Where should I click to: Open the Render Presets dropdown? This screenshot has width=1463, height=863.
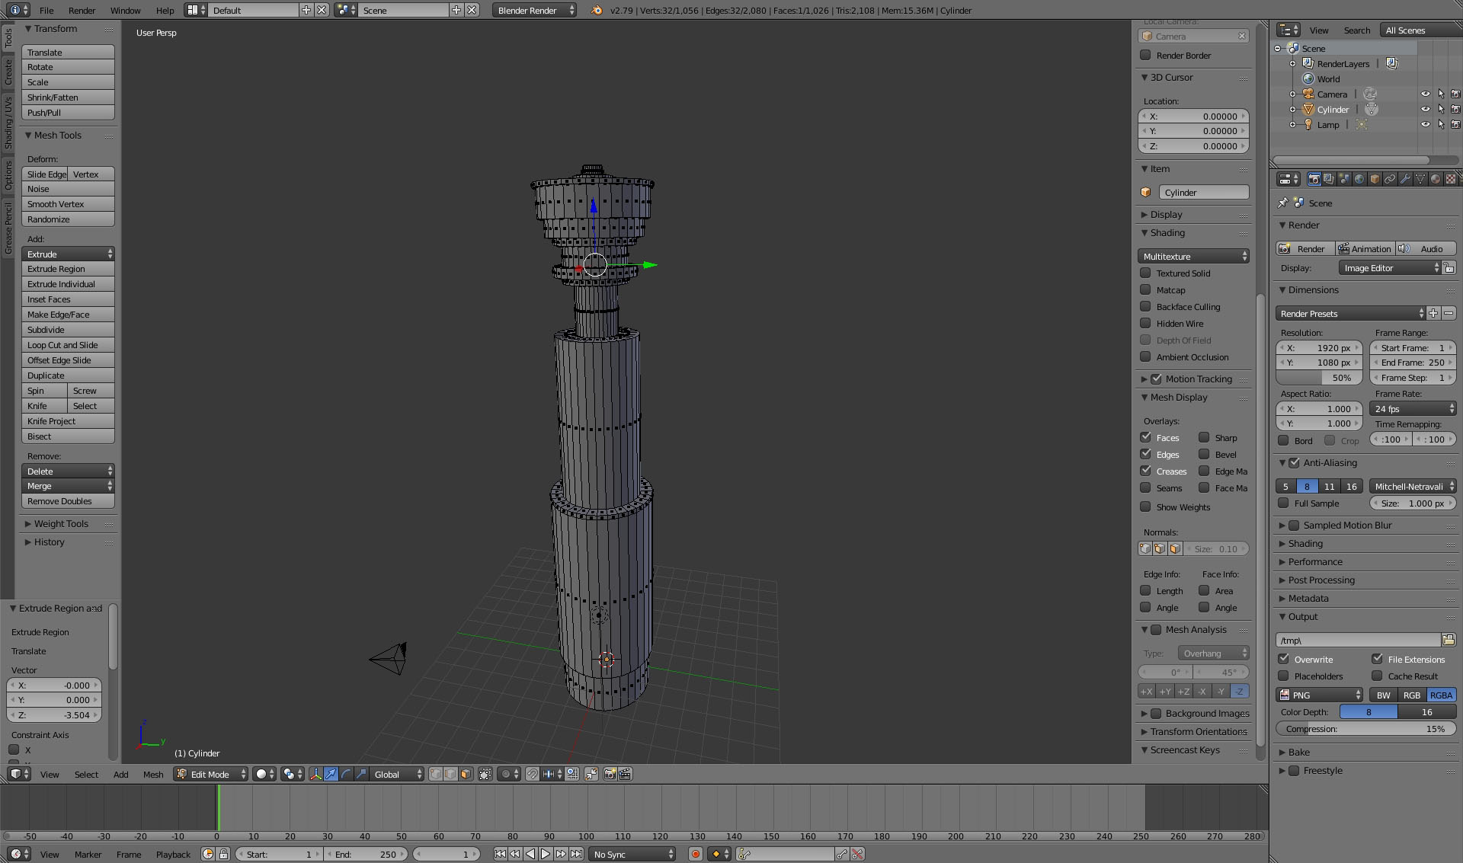(x=1350, y=313)
